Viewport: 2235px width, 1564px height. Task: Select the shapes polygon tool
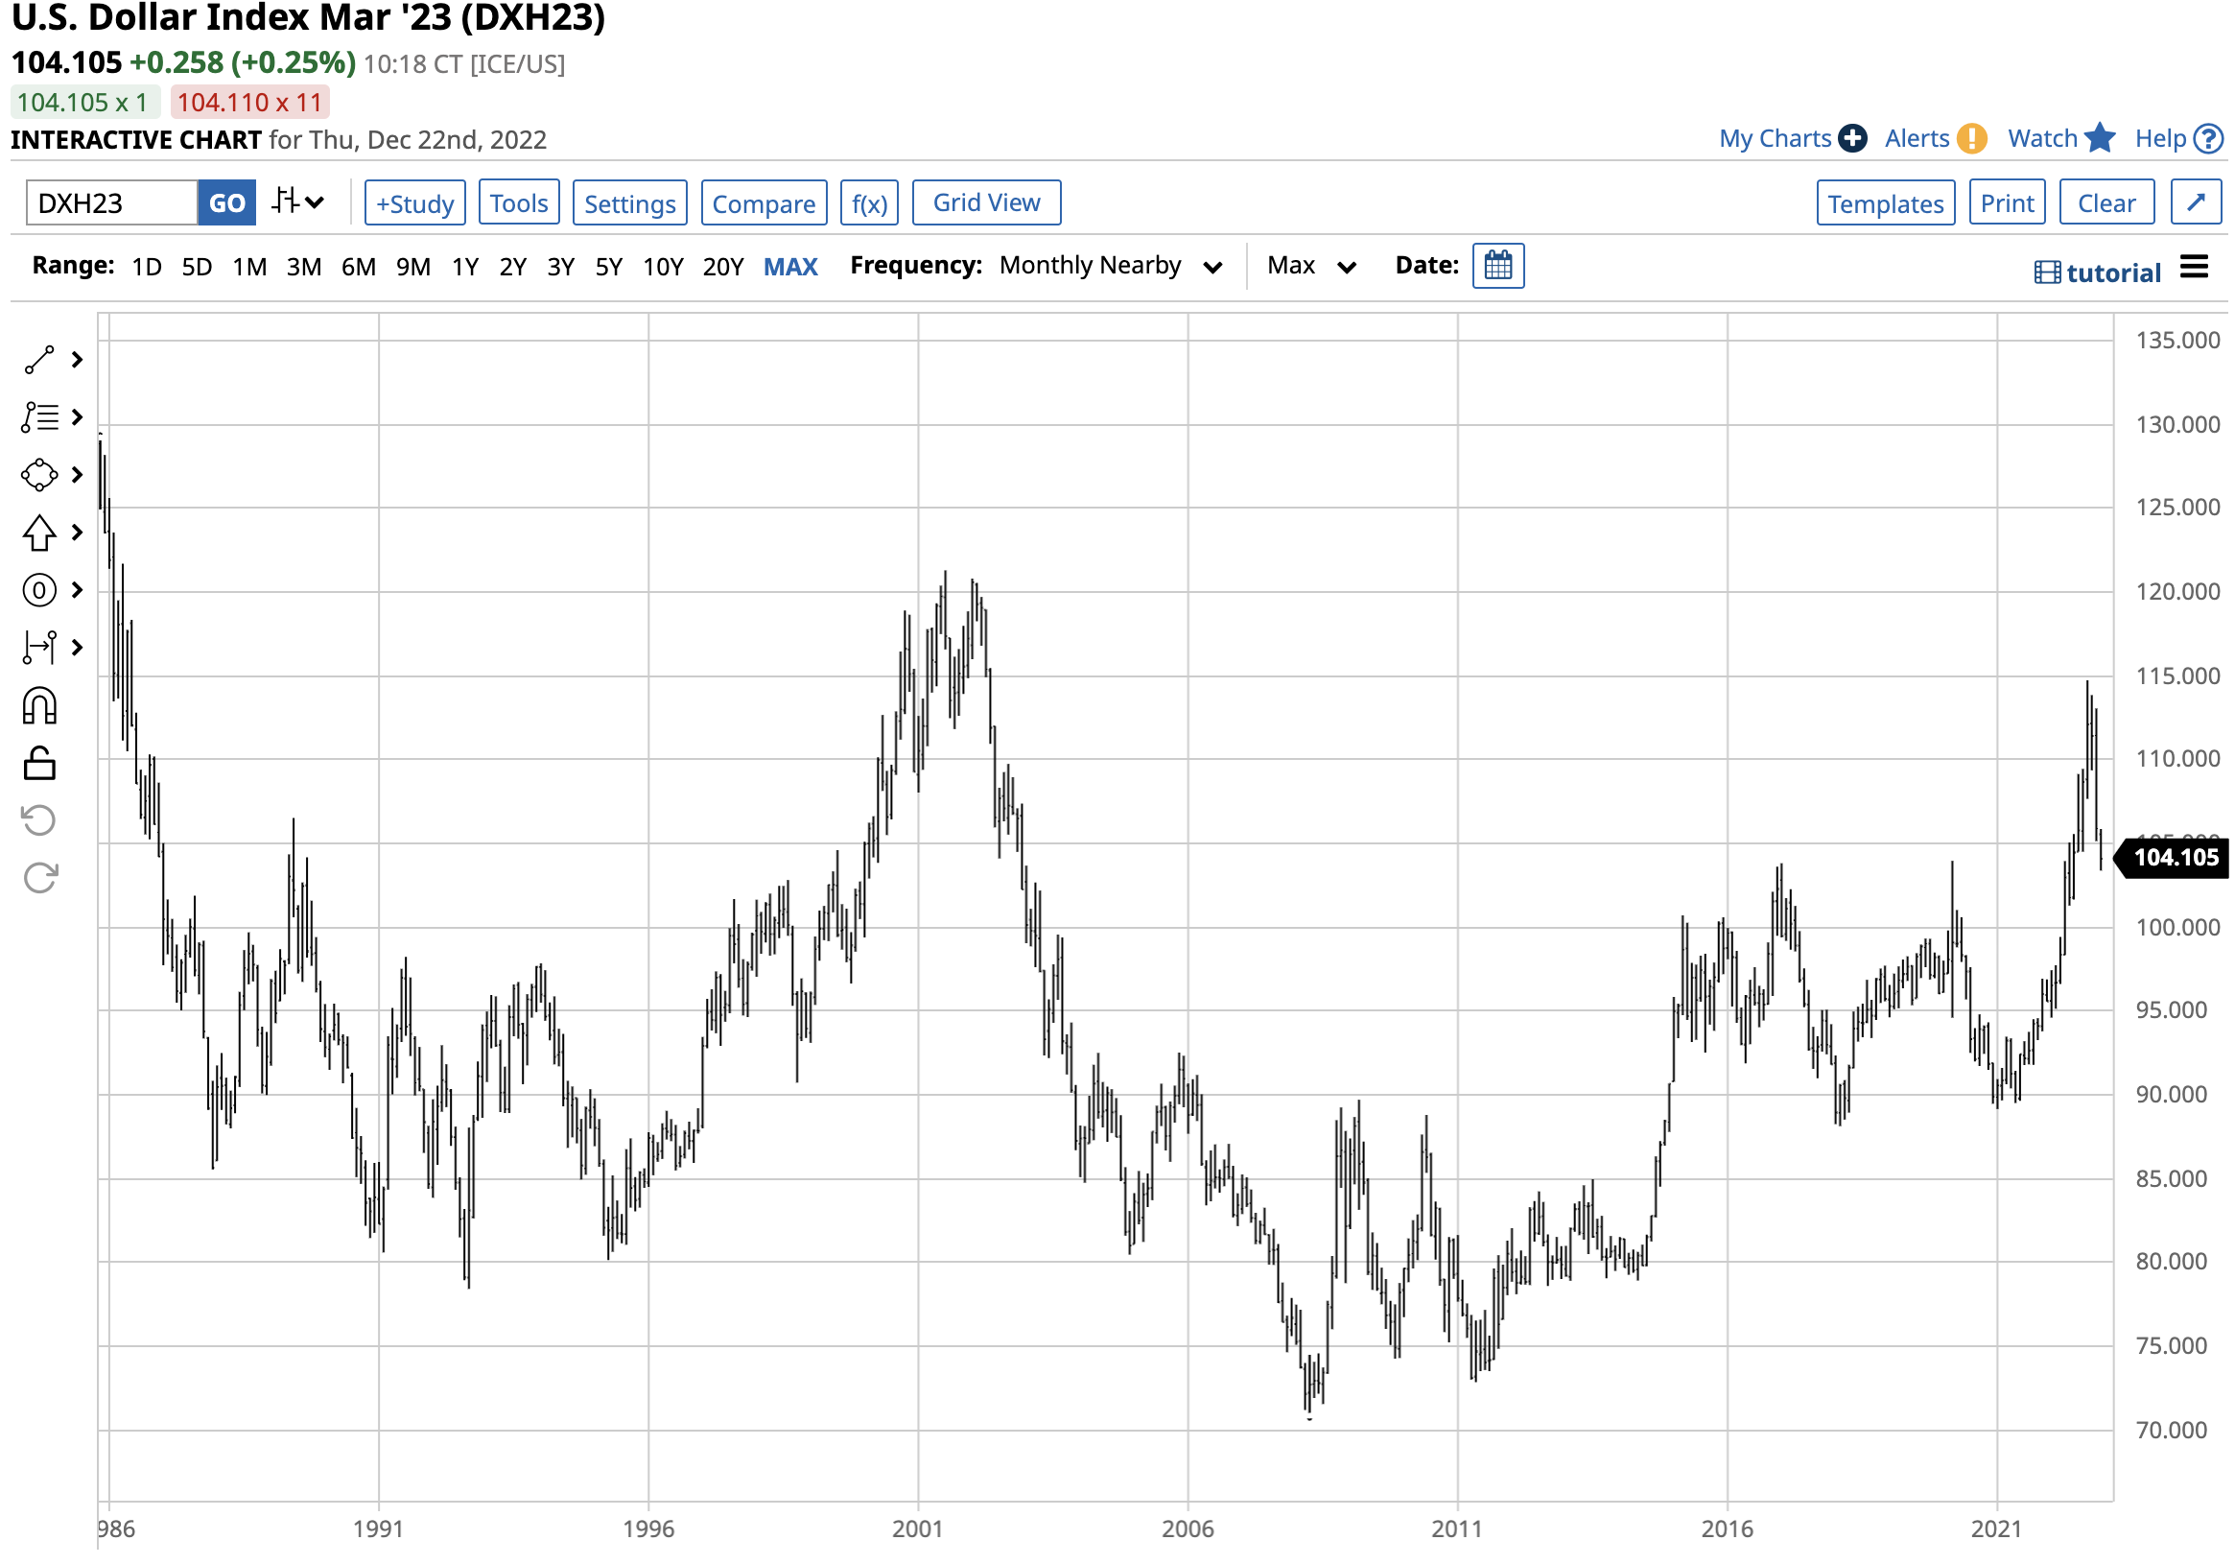point(39,475)
